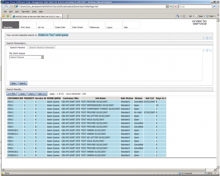Select TEST COMPONENT PARENT 02/02/2007 job
Viewport: 220px width, 176px height.
[x=100, y=109]
